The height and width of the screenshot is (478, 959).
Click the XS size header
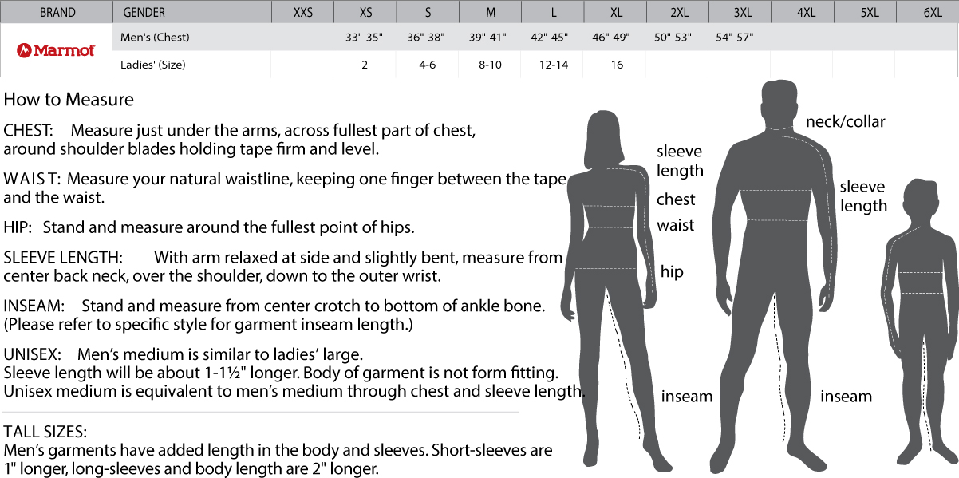[365, 12]
